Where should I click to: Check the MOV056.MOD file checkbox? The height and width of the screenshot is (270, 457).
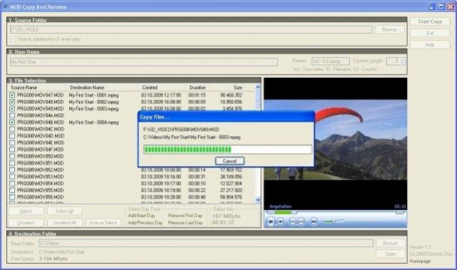click(x=12, y=197)
